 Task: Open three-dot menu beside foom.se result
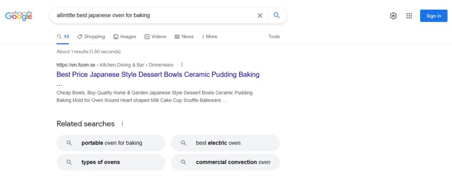[182, 65]
